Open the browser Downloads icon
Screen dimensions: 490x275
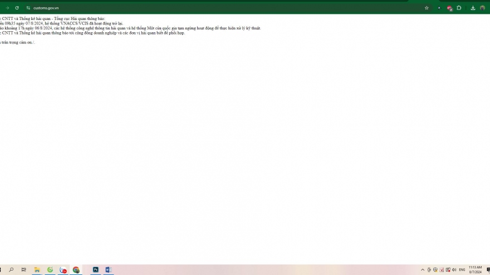pos(473,8)
